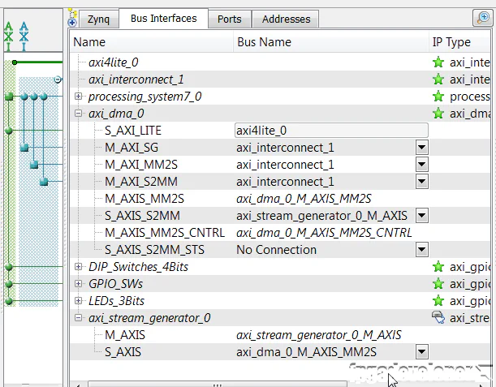
Task: Switch to the Addresses tab
Action: 286,19
